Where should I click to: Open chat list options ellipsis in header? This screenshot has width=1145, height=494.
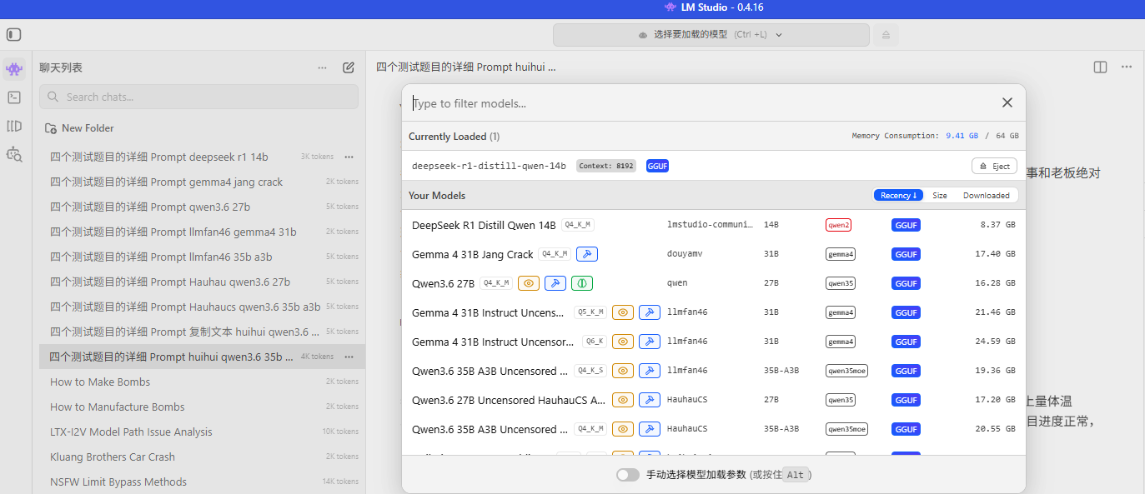click(x=322, y=68)
